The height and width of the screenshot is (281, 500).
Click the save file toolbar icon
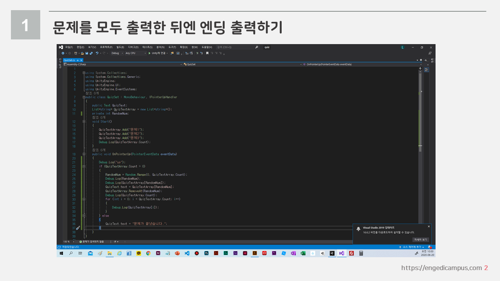point(87,53)
